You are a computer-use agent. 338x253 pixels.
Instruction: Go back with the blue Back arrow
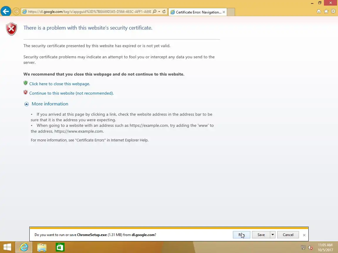[6, 11]
